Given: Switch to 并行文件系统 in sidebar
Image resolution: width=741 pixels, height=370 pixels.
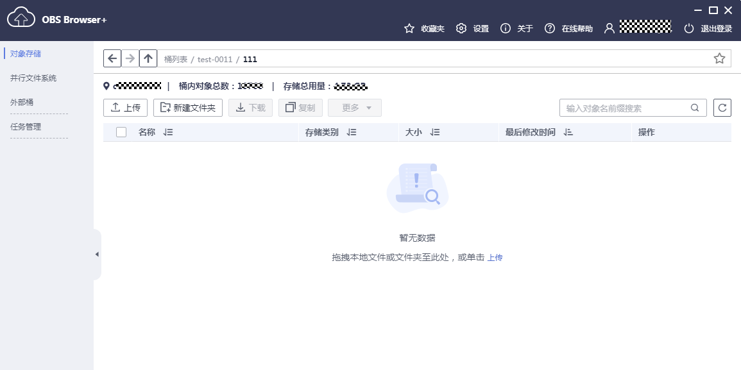Looking at the screenshot, I should (33, 78).
